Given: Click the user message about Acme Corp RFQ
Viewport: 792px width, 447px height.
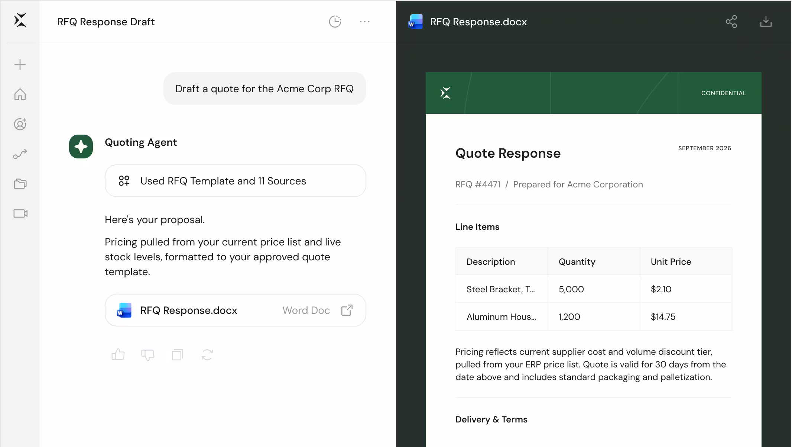Looking at the screenshot, I should click(265, 89).
